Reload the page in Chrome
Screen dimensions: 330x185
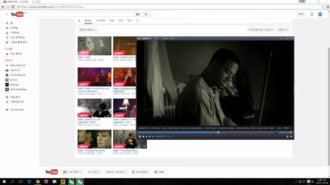coord(13,7)
